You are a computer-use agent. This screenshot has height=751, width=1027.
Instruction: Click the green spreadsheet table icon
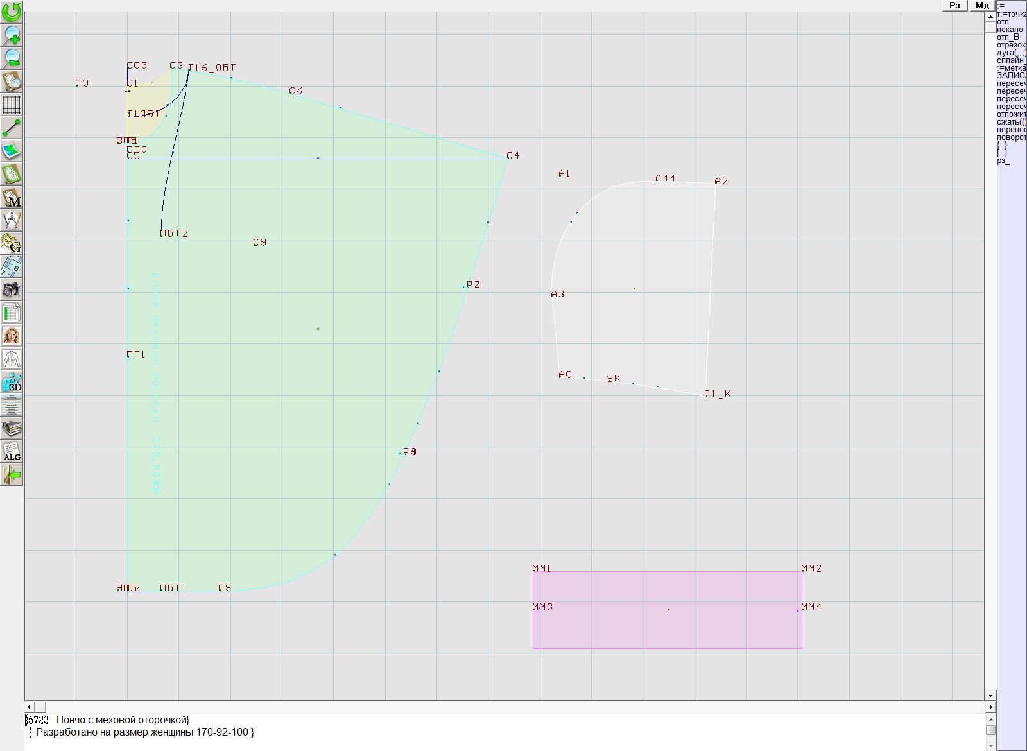point(12,313)
